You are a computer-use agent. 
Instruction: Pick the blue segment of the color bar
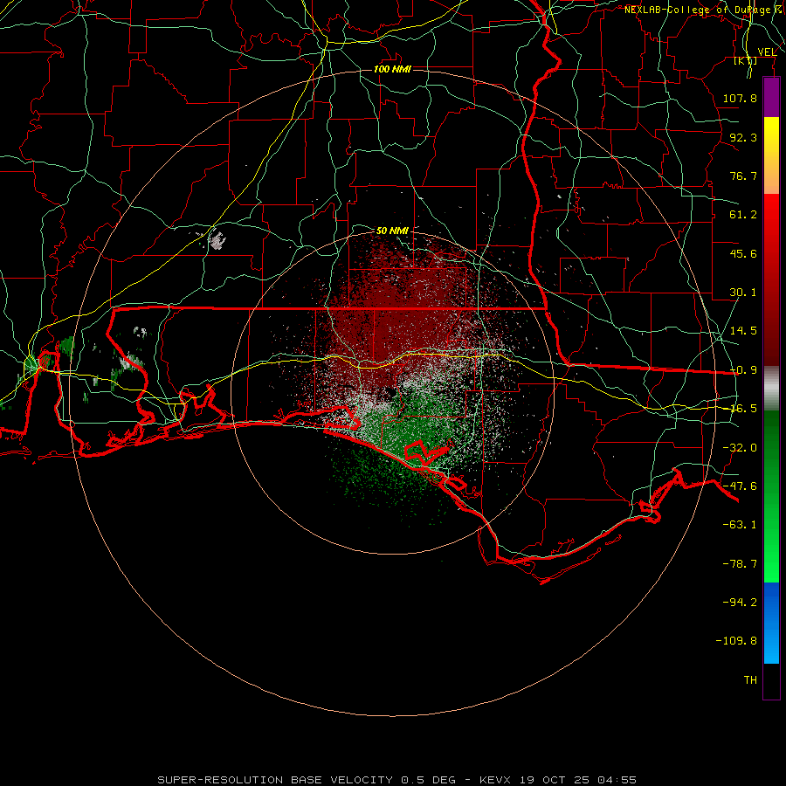tap(771, 623)
